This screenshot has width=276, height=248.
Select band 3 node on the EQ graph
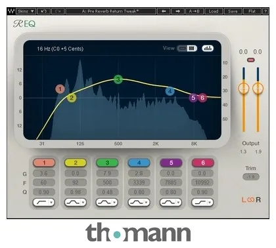tap(118, 79)
